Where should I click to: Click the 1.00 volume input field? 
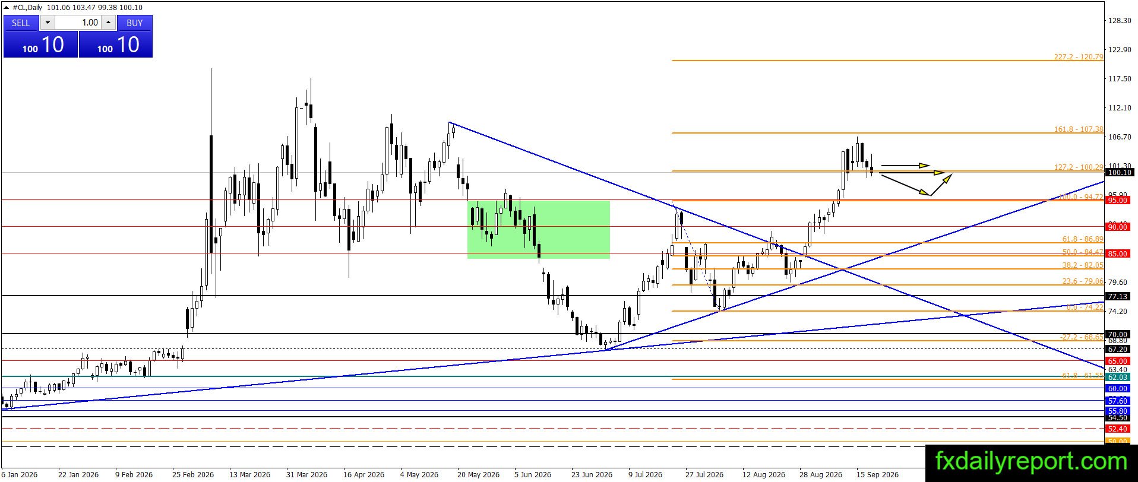coord(78,23)
